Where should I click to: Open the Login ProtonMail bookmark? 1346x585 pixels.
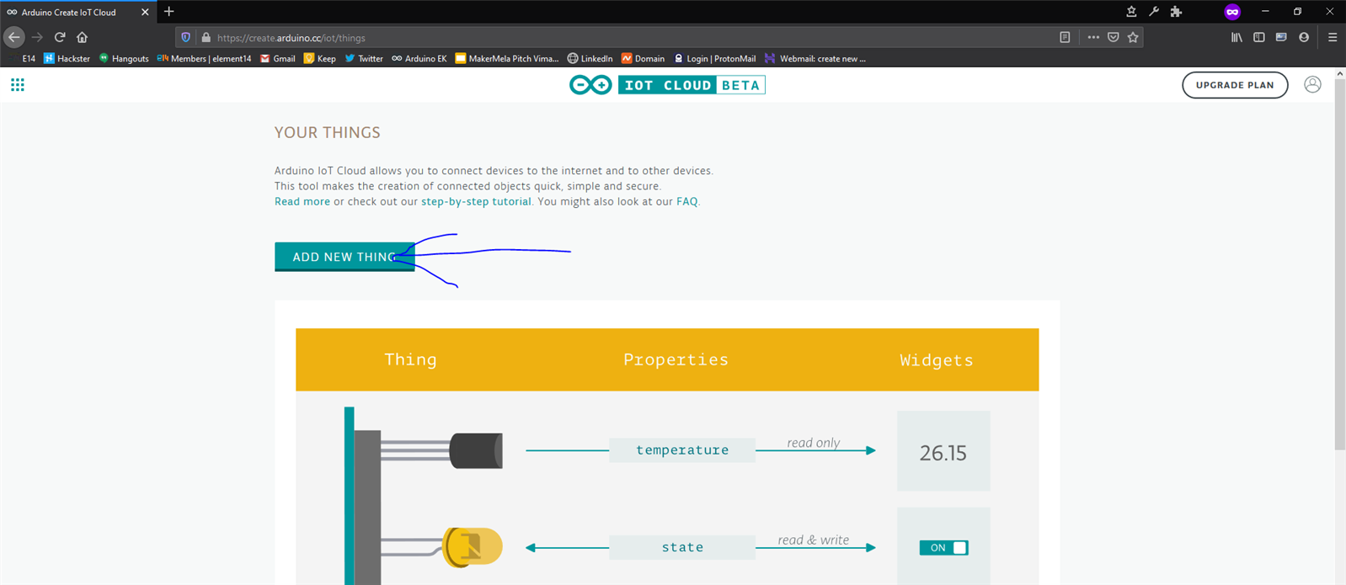[x=714, y=59]
